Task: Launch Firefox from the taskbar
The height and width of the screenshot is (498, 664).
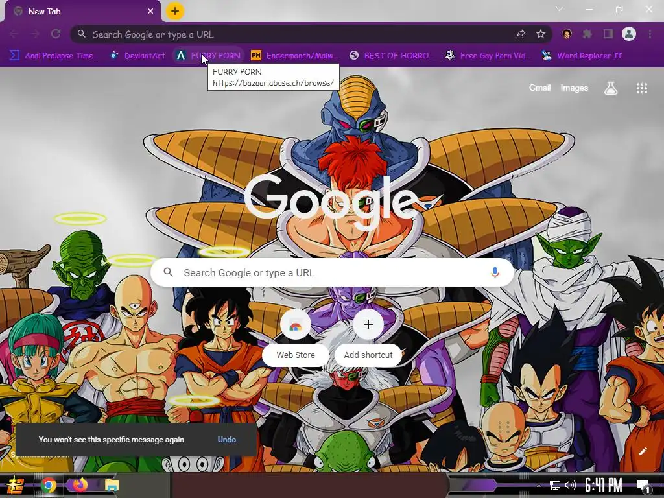Action: coord(80,485)
